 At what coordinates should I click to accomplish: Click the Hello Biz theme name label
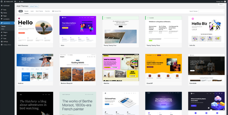pos(192,46)
